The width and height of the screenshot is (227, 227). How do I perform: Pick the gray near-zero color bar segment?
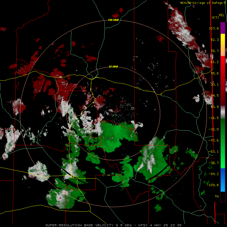click(223, 112)
